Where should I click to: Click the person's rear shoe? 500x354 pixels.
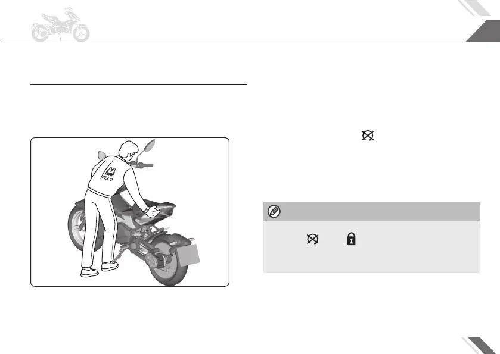89,272
